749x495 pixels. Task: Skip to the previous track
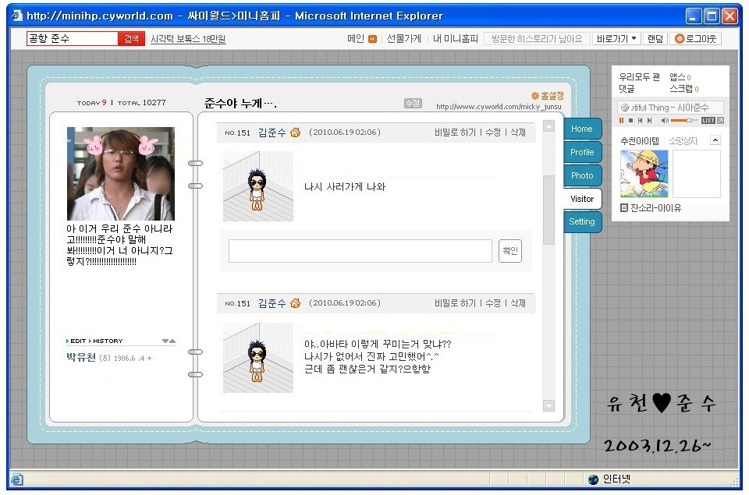pyautogui.click(x=640, y=121)
